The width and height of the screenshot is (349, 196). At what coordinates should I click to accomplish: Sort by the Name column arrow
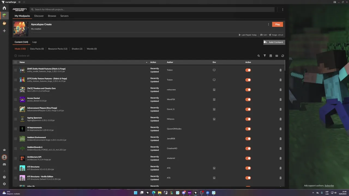click(x=147, y=62)
